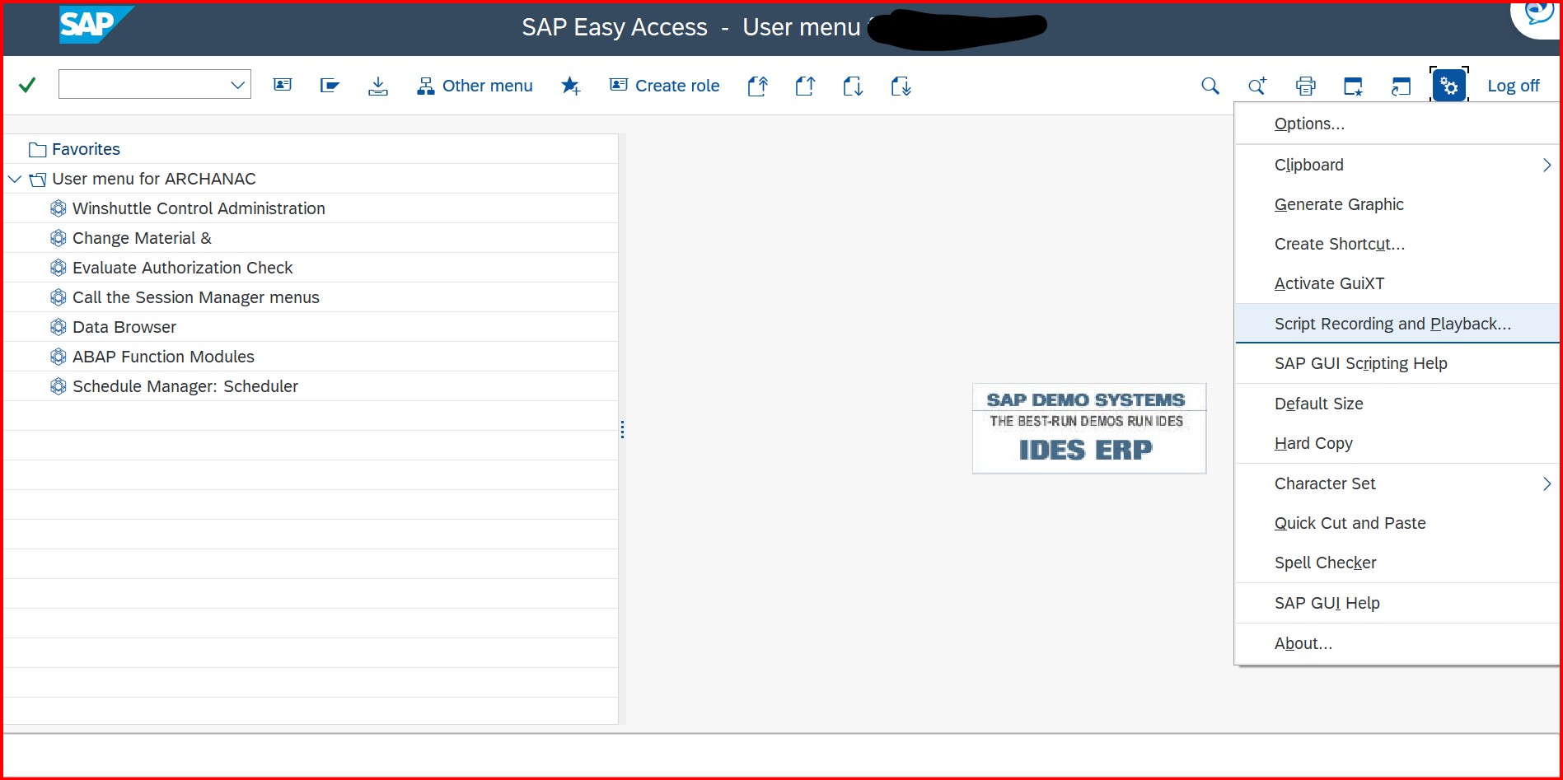Open the Character Set submenu
The image size is (1563, 780).
tap(1397, 483)
